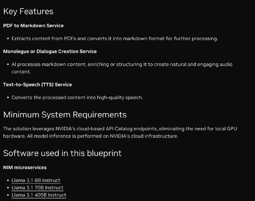The height and width of the screenshot is (201, 255).
Task: Click the bullet marker before Extracts content
Action: click(8, 39)
